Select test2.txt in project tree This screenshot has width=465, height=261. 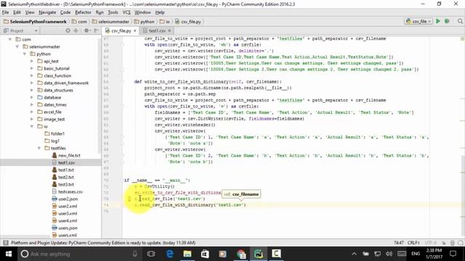pyautogui.click(x=66, y=177)
